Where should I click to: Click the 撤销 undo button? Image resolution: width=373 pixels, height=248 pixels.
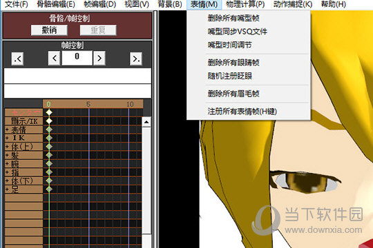[x=49, y=30]
